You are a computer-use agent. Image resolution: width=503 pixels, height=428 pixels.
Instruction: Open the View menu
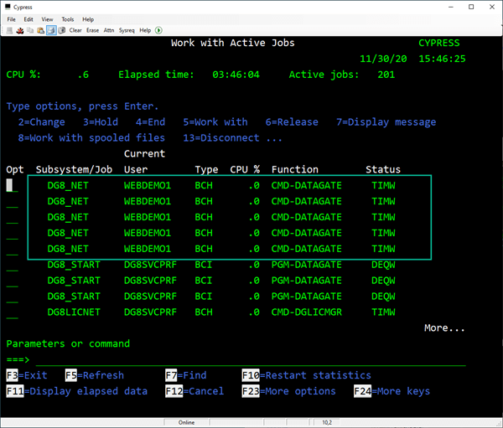click(x=47, y=18)
